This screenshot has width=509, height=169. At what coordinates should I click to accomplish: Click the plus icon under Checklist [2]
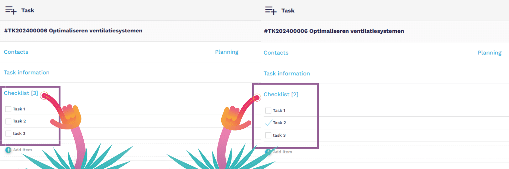tap(268, 152)
